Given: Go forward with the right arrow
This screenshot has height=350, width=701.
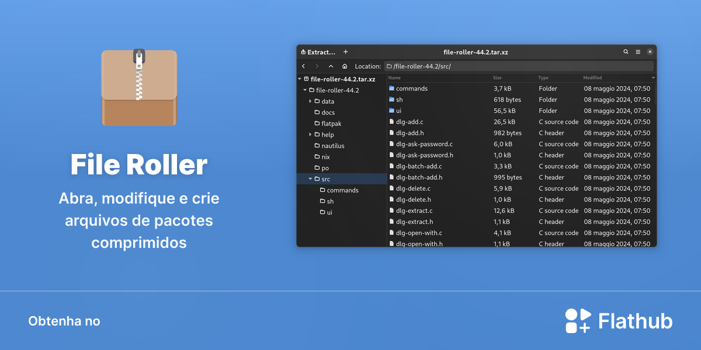Looking at the screenshot, I should point(317,66).
